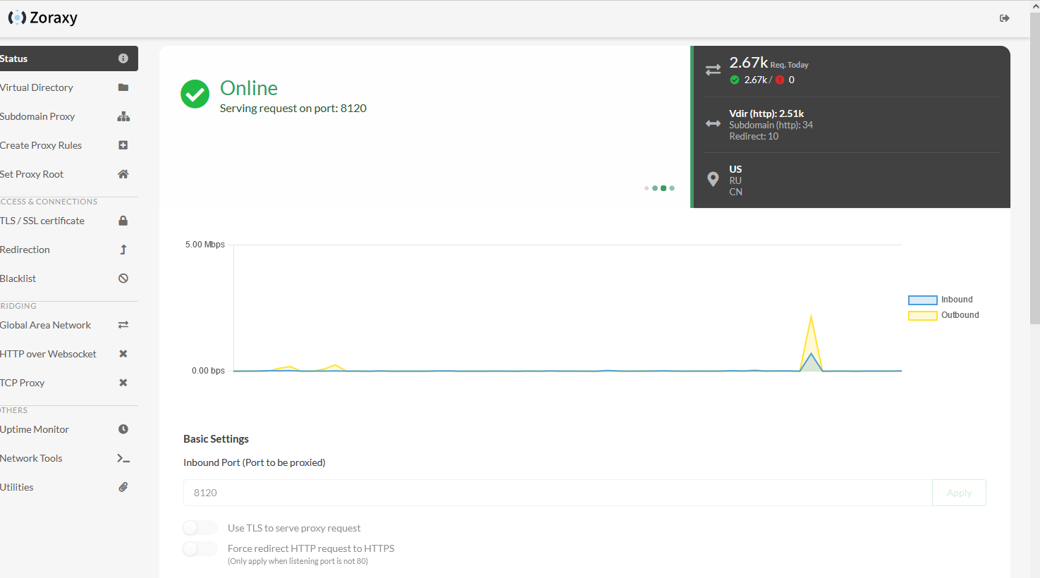Click the Subdomain (http): 34 text
Image resolution: width=1040 pixels, height=578 pixels.
(771, 125)
